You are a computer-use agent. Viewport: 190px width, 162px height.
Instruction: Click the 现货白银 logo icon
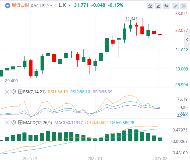tap(8, 6)
